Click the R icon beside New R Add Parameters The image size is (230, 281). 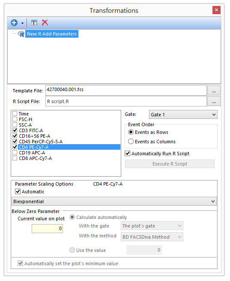(x=21, y=34)
